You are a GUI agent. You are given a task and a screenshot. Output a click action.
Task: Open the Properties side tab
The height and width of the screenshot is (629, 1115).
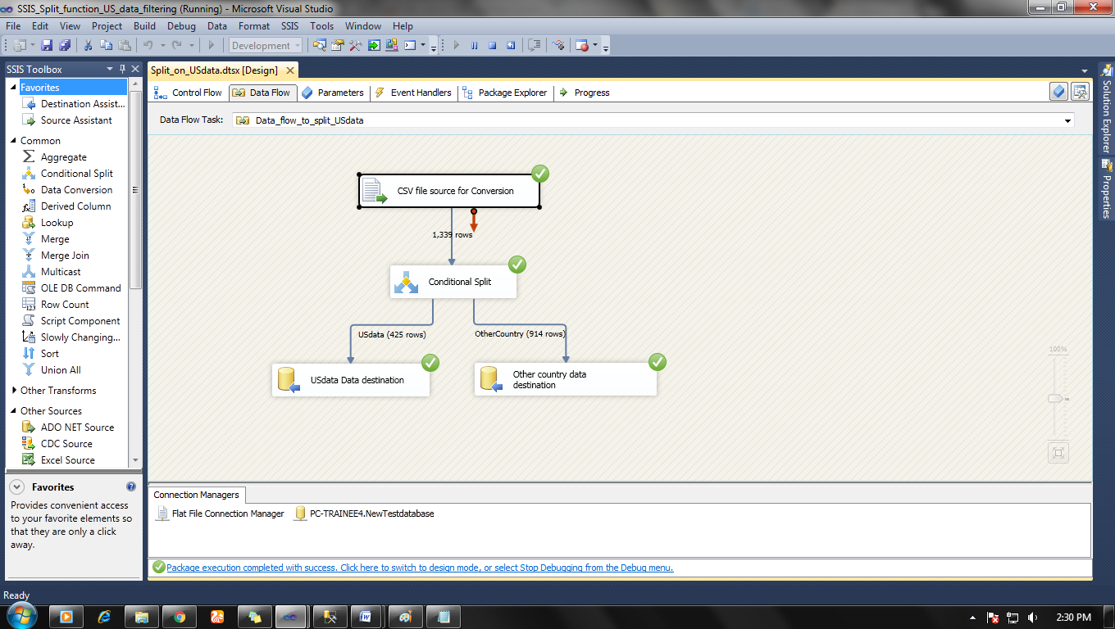pyautogui.click(x=1106, y=189)
